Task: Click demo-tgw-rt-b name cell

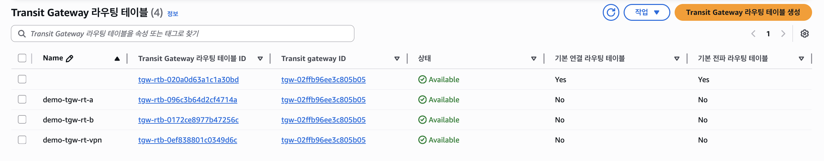Action: [68, 120]
